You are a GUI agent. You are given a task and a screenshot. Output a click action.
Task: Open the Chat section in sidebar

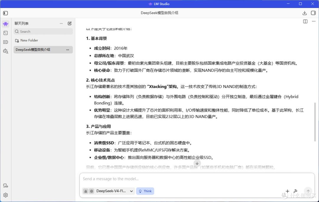[6, 24]
